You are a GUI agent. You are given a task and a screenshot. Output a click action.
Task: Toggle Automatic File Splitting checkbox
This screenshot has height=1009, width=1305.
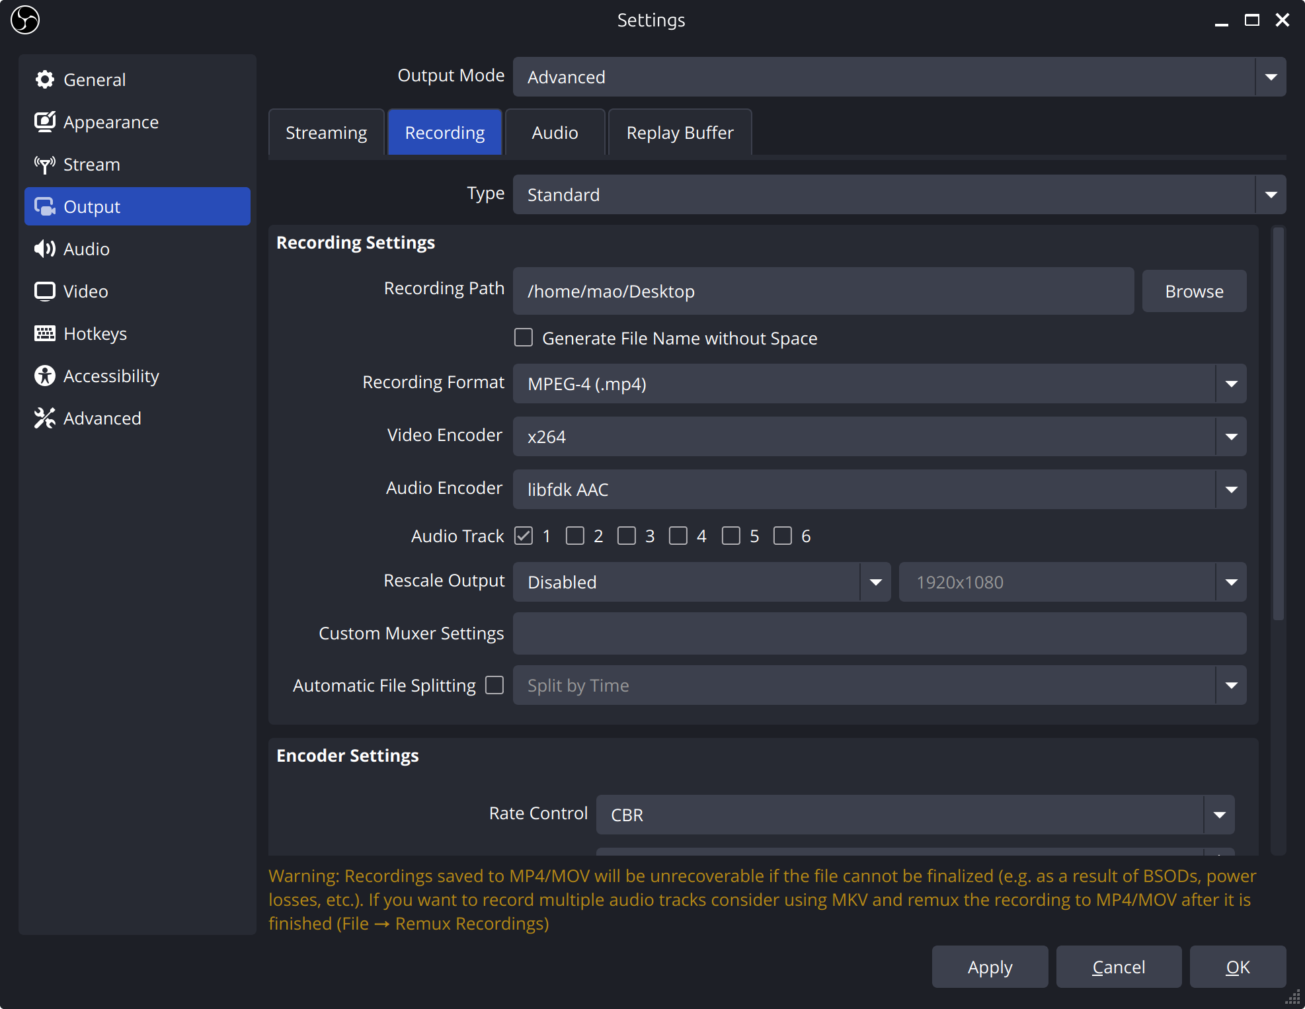coord(494,685)
